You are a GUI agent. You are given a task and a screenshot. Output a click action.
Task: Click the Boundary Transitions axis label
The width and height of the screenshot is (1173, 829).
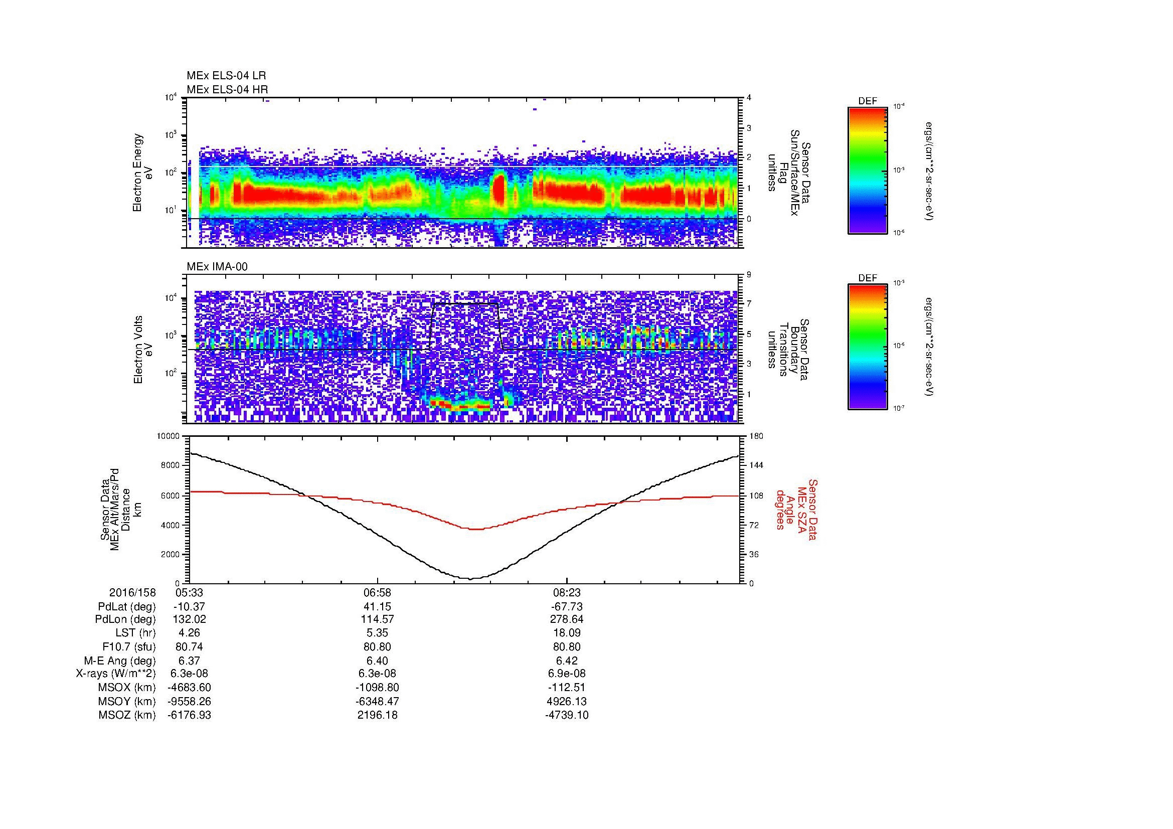click(x=789, y=350)
